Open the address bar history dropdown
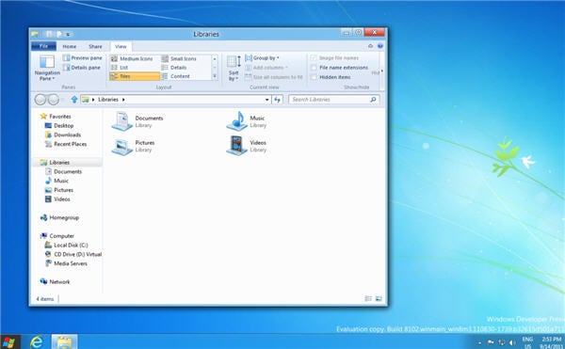The image size is (565, 349). coord(267,100)
